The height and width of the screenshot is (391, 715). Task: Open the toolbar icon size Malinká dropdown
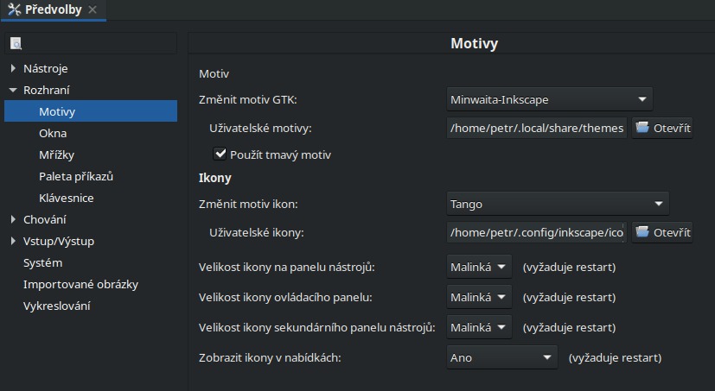pyautogui.click(x=479, y=267)
